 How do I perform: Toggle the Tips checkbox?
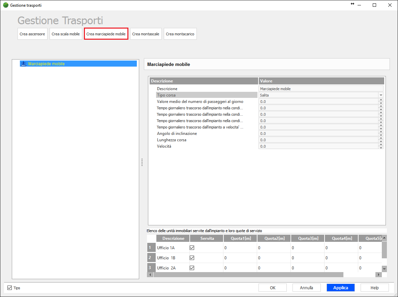coord(9,288)
